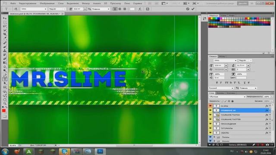This screenshot has height=155, width=276.
Task: Open Windows Start menu
Action: point(5,151)
